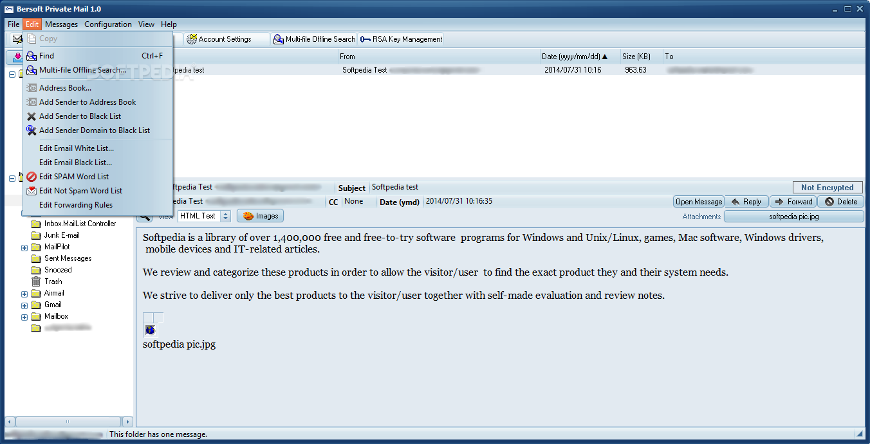The height and width of the screenshot is (444, 870).
Task: Click the Sent Messages folder icon
Action: click(x=36, y=259)
